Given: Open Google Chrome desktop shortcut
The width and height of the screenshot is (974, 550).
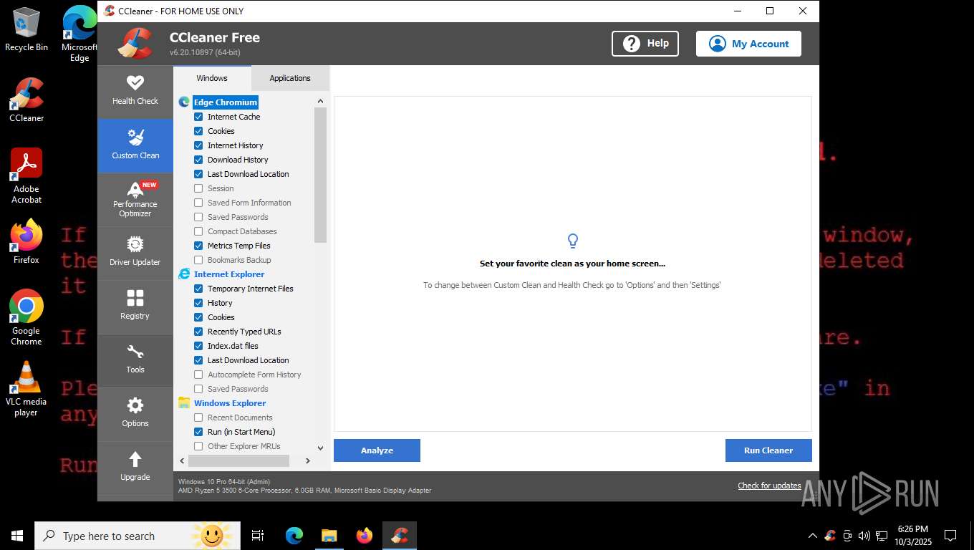Looking at the screenshot, I should pos(26,318).
